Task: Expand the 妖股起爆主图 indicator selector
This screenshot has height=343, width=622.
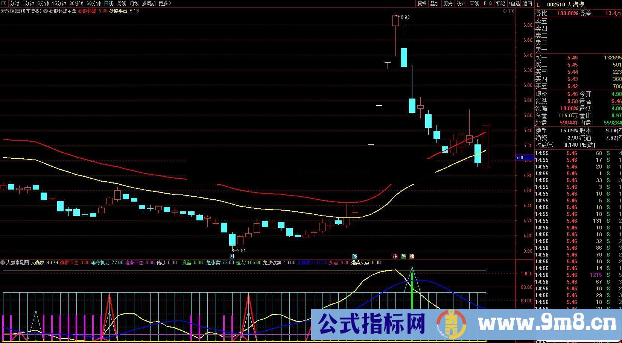Action: point(45,11)
